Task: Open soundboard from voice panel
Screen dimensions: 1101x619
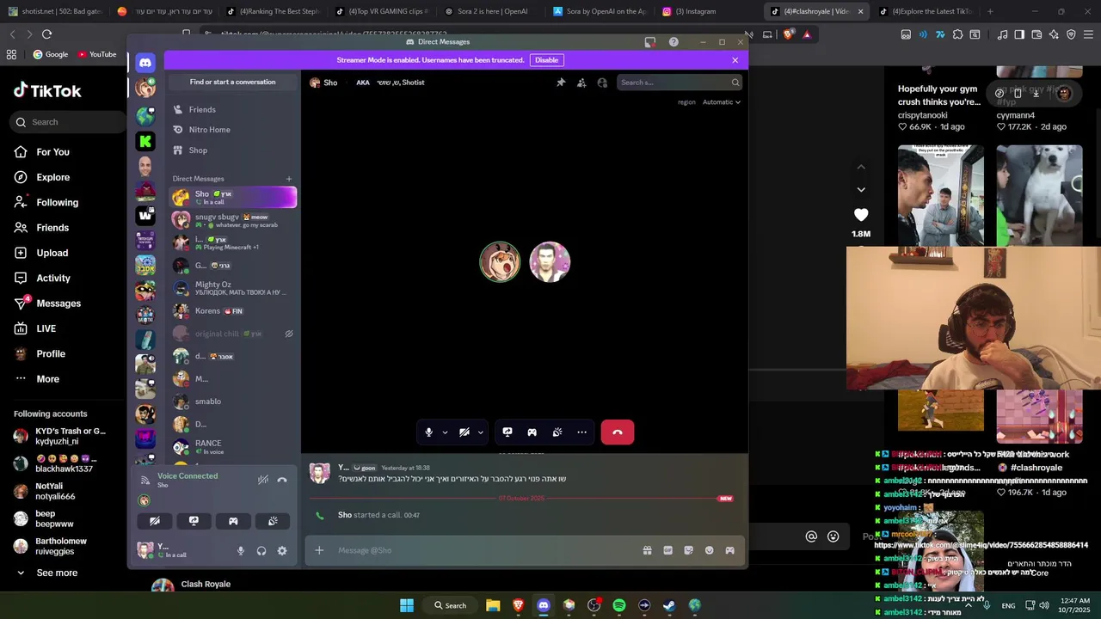Action: click(x=273, y=521)
